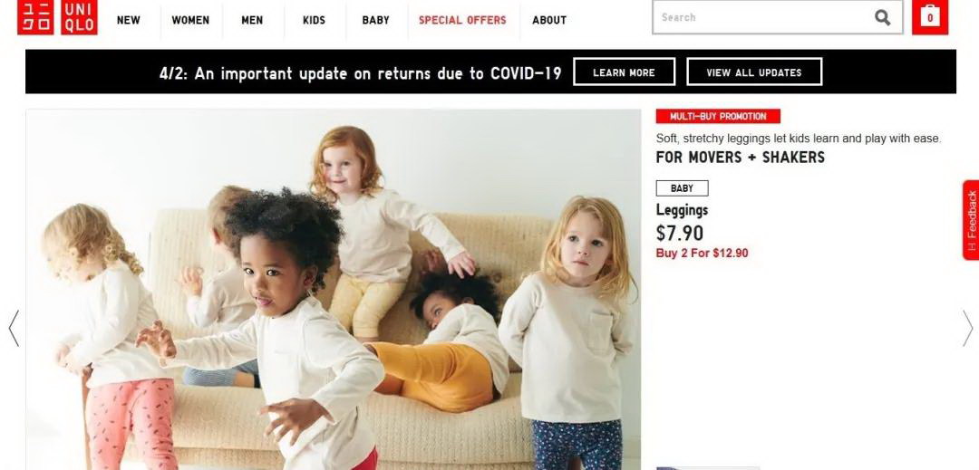Viewport: 979px width, 470px height.
Task: Go to previous carousel slide arrow
Action: (x=14, y=328)
